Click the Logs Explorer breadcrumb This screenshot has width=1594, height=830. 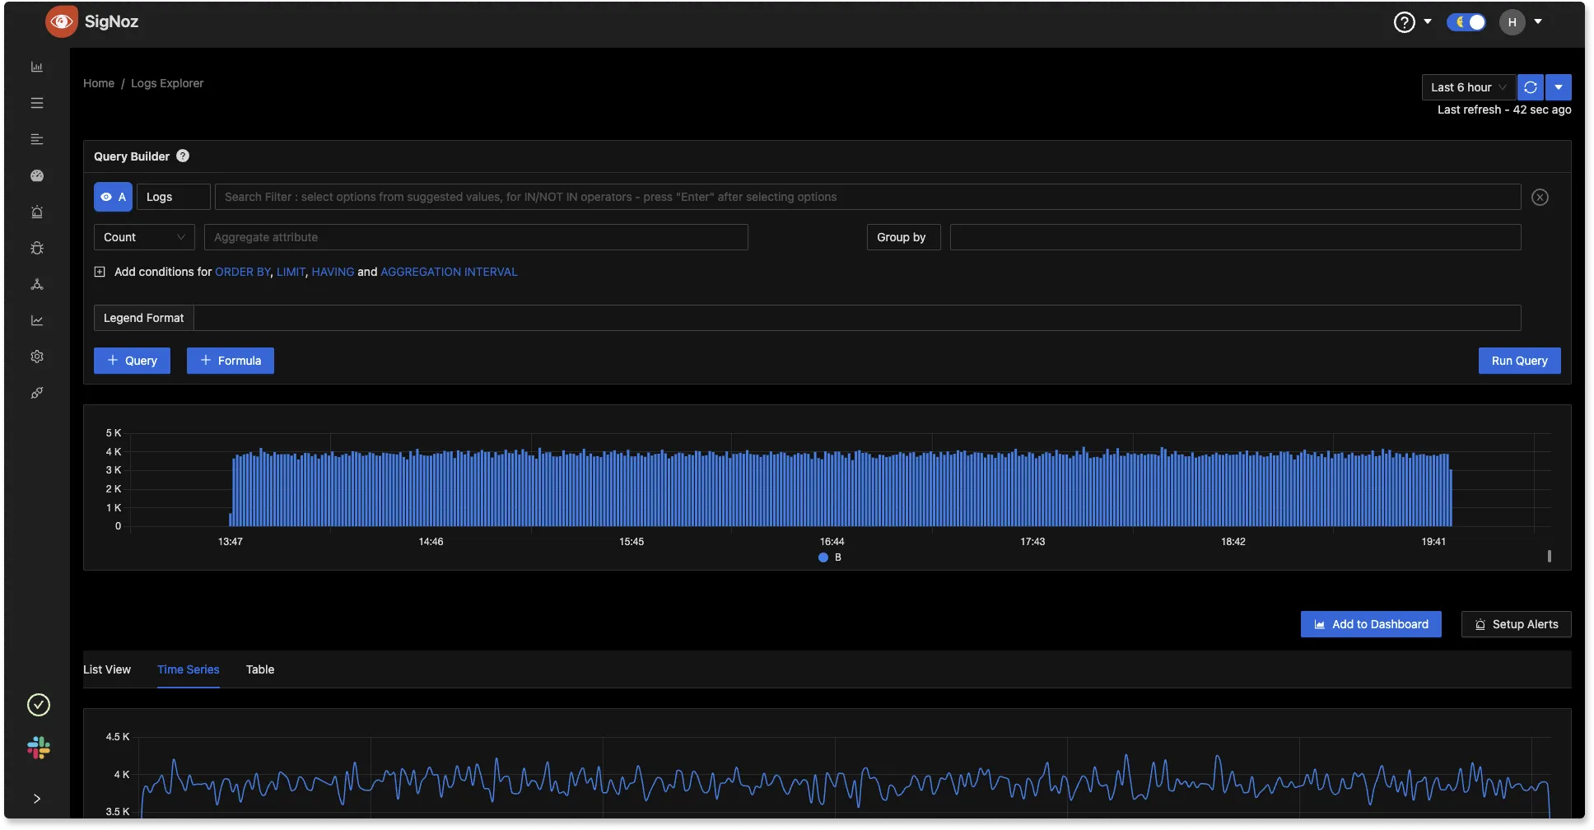167,83
